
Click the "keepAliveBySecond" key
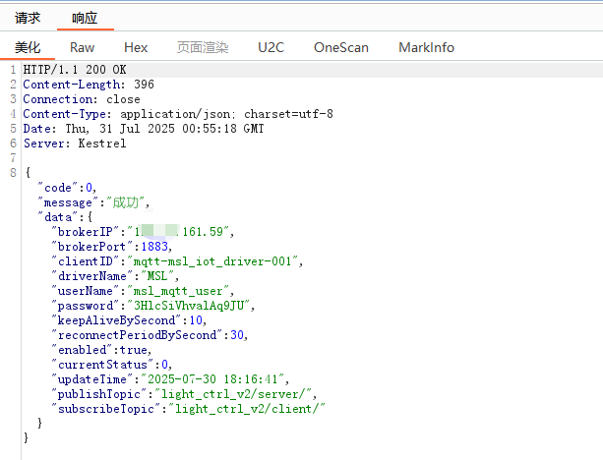click(x=116, y=320)
